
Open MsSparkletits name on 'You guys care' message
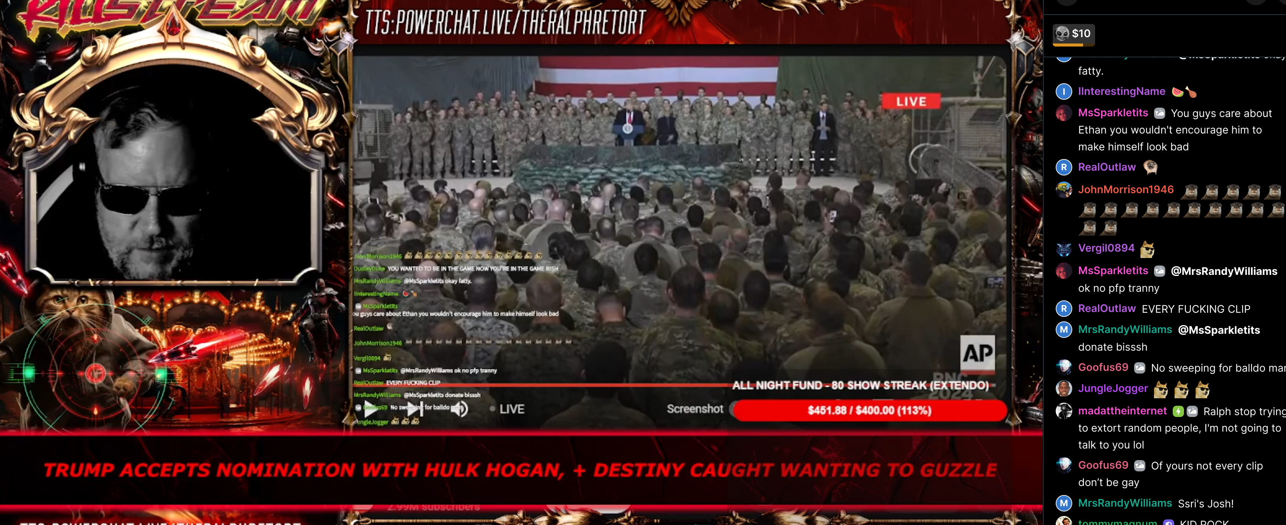point(1113,113)
